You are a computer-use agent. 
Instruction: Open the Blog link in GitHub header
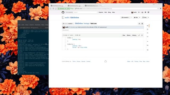pos(109,12)
